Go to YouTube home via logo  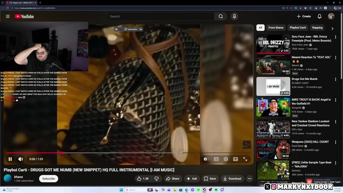click(24, 16)
